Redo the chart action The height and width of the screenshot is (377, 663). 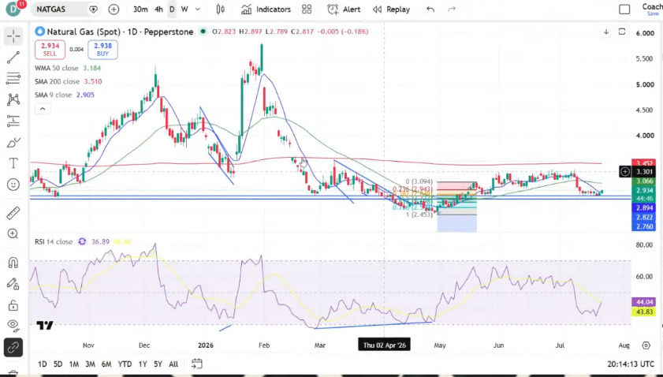coord(452,9)
